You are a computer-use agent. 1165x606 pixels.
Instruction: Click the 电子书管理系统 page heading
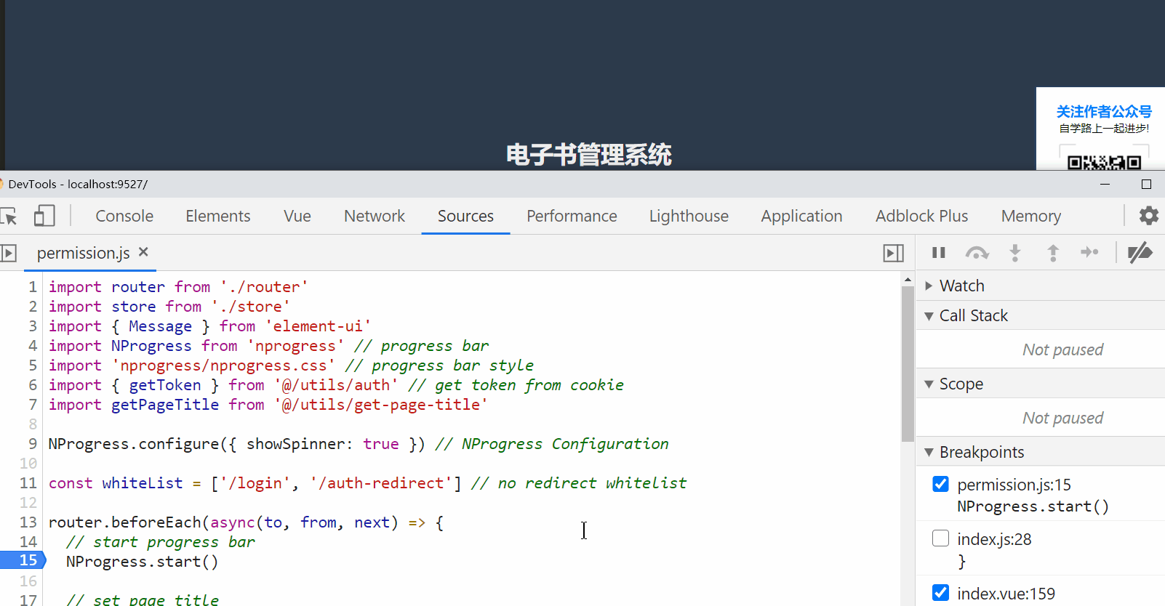(x=589, y=155)
